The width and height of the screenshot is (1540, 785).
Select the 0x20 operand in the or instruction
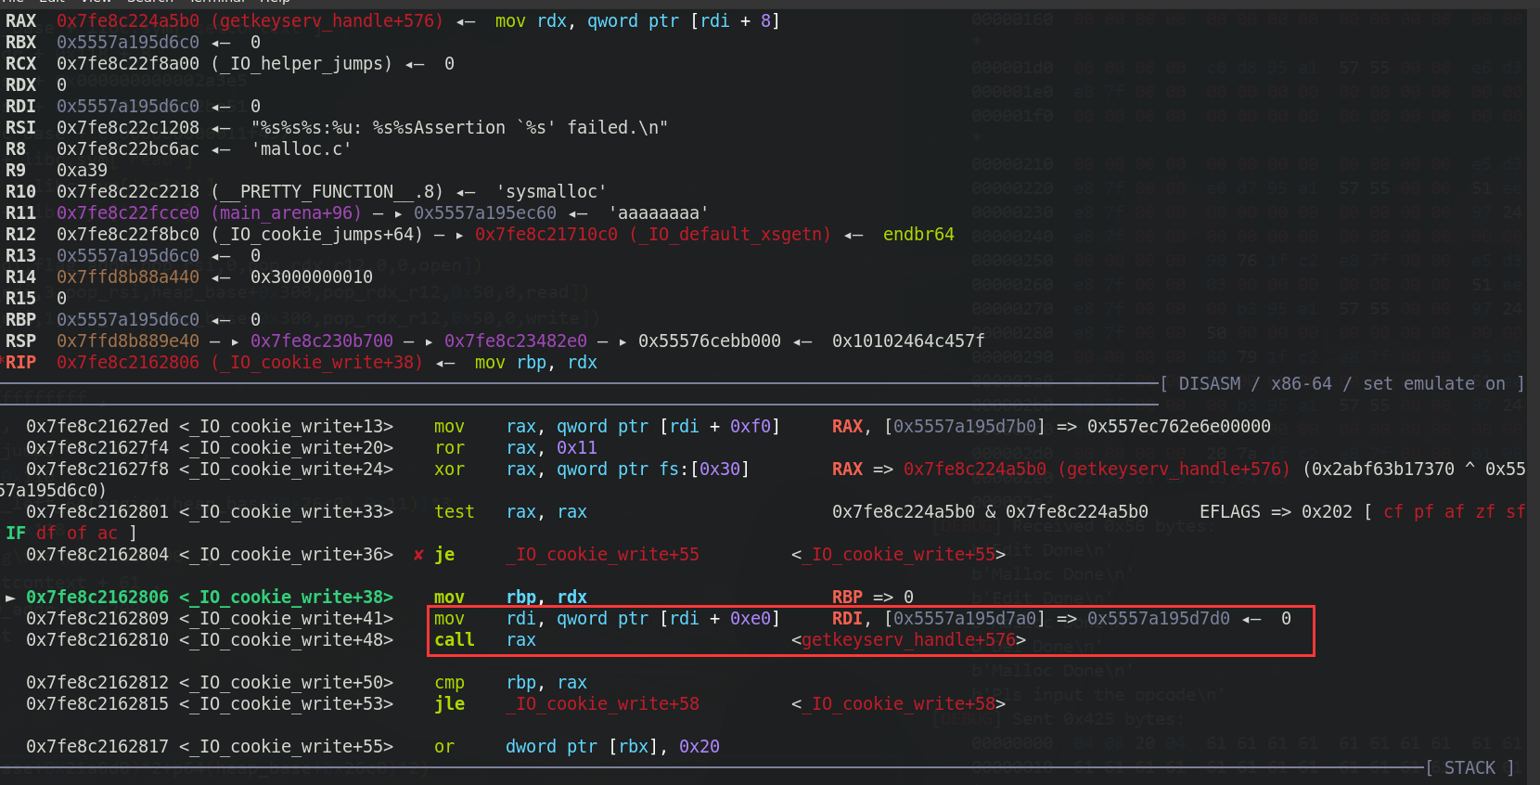(x=699, y=746)
